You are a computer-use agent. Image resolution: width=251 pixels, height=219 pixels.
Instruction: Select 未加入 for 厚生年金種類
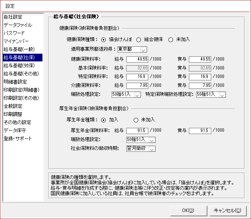(x=136, y=120)
